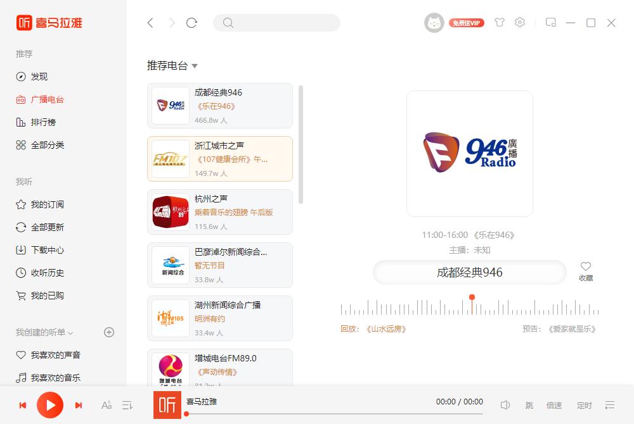This screenshot has height=424, width=634.
Task: Select the previous track playback icon
Action: [x=23, y=405]
